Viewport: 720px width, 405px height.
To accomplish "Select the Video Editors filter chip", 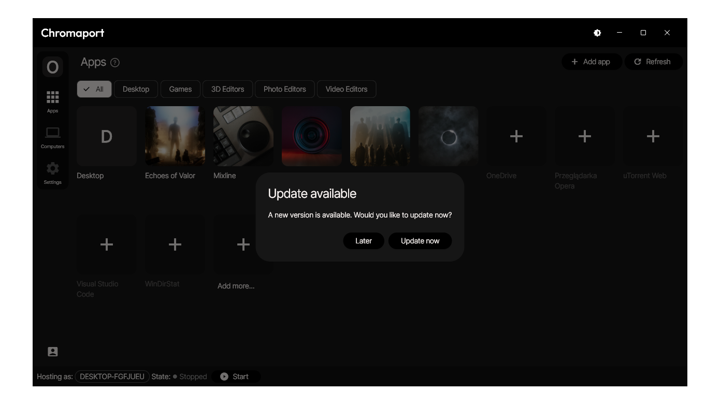I will (x=346, y=89).
